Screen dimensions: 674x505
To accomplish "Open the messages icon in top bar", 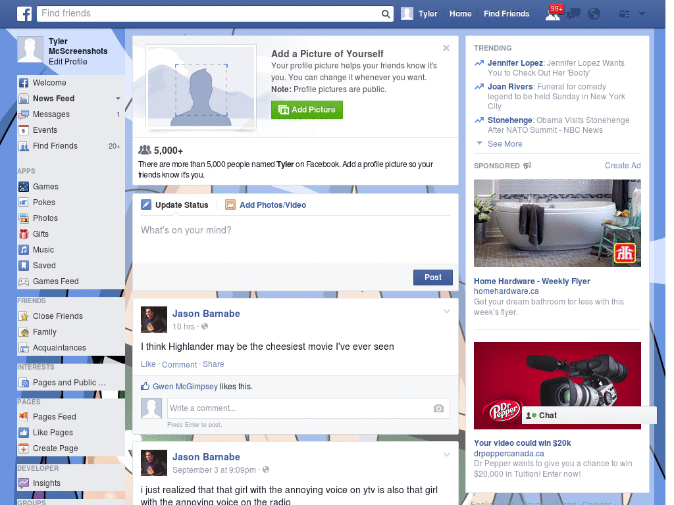I will click(x=573, y=14).
